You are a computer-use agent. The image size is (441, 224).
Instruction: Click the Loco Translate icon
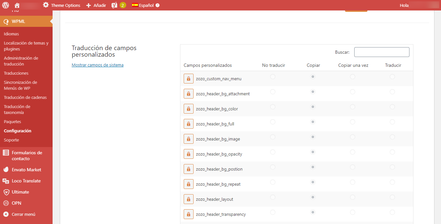(6, 181)
